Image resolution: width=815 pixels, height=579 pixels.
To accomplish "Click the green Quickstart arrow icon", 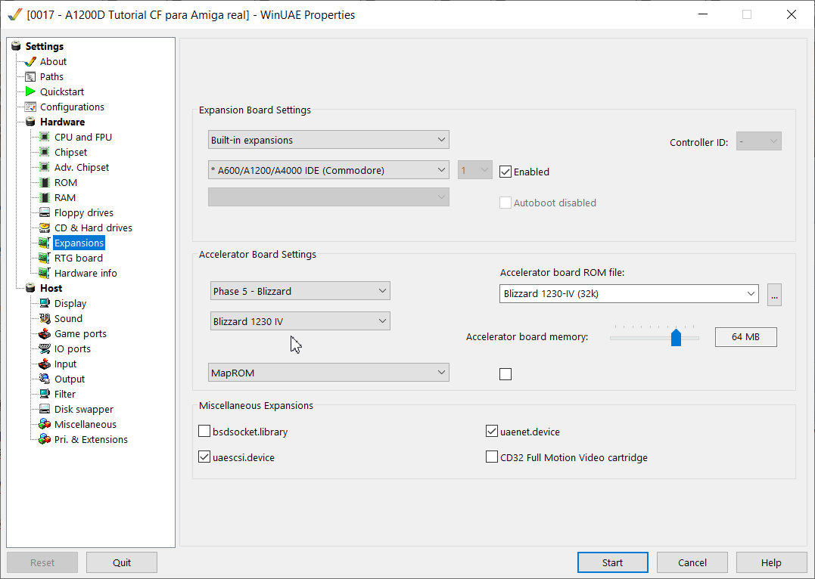I will click(30, 91).
